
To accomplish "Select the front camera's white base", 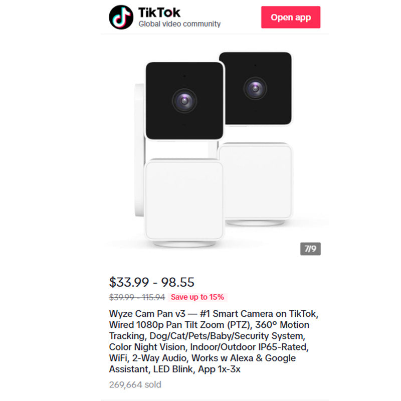I will click(183, 200).
